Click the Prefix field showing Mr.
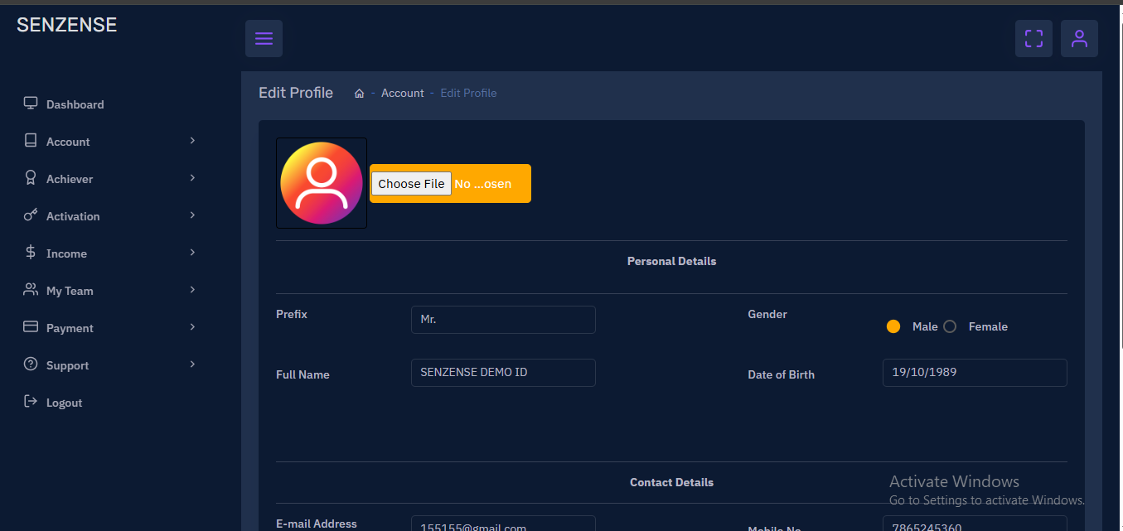This screenshot has height=531, width=1123. click(x=503, y=320)
